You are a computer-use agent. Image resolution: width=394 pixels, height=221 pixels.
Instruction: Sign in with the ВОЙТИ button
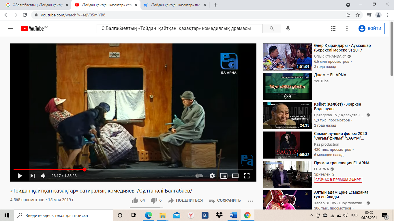click(x=370, y=28)
